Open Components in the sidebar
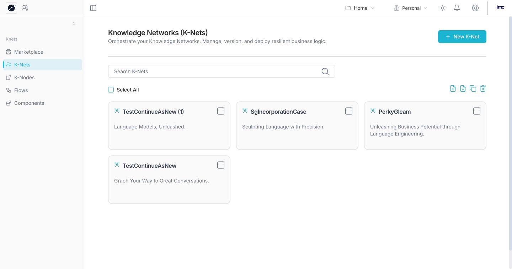Image resolution: width=512 pixels, height=269 pixels. [x=42, y=103]
